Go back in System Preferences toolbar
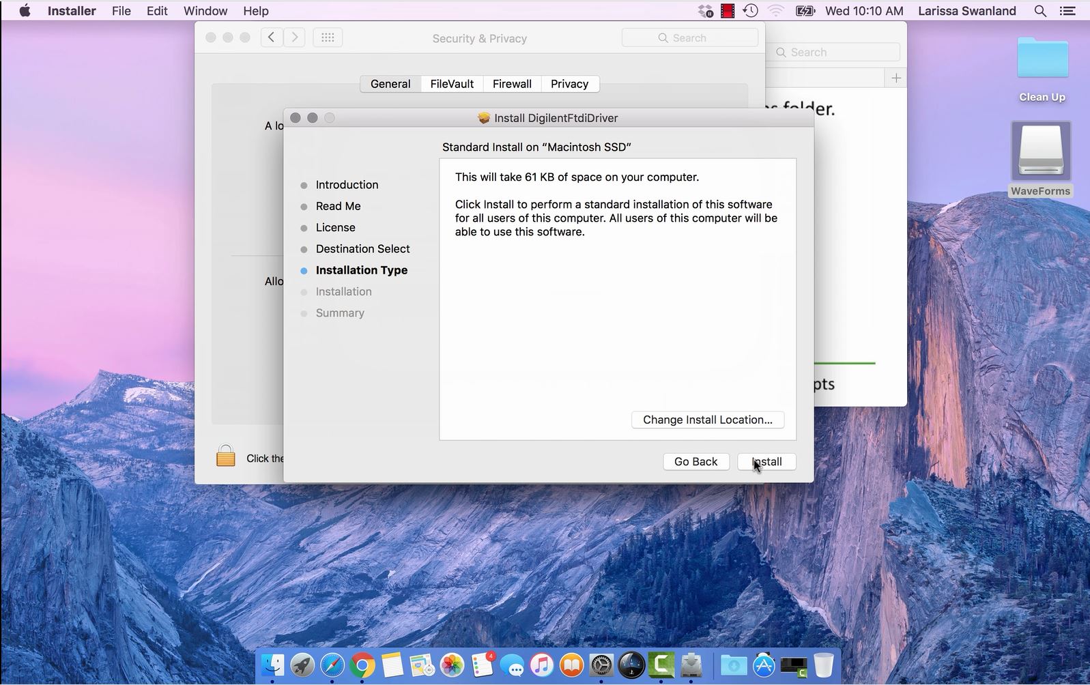1090x685 pixels. point(272,38)
